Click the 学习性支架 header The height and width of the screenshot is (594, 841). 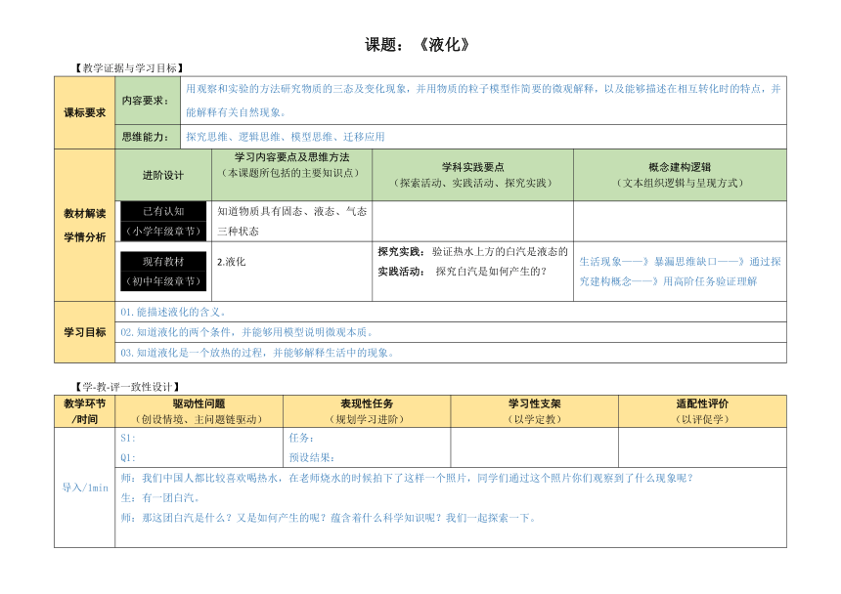535,403
